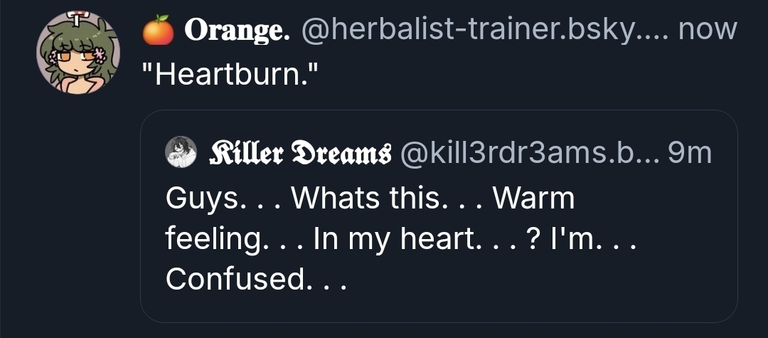
Task: Click the question mark in quoted text
Action: 531,238
